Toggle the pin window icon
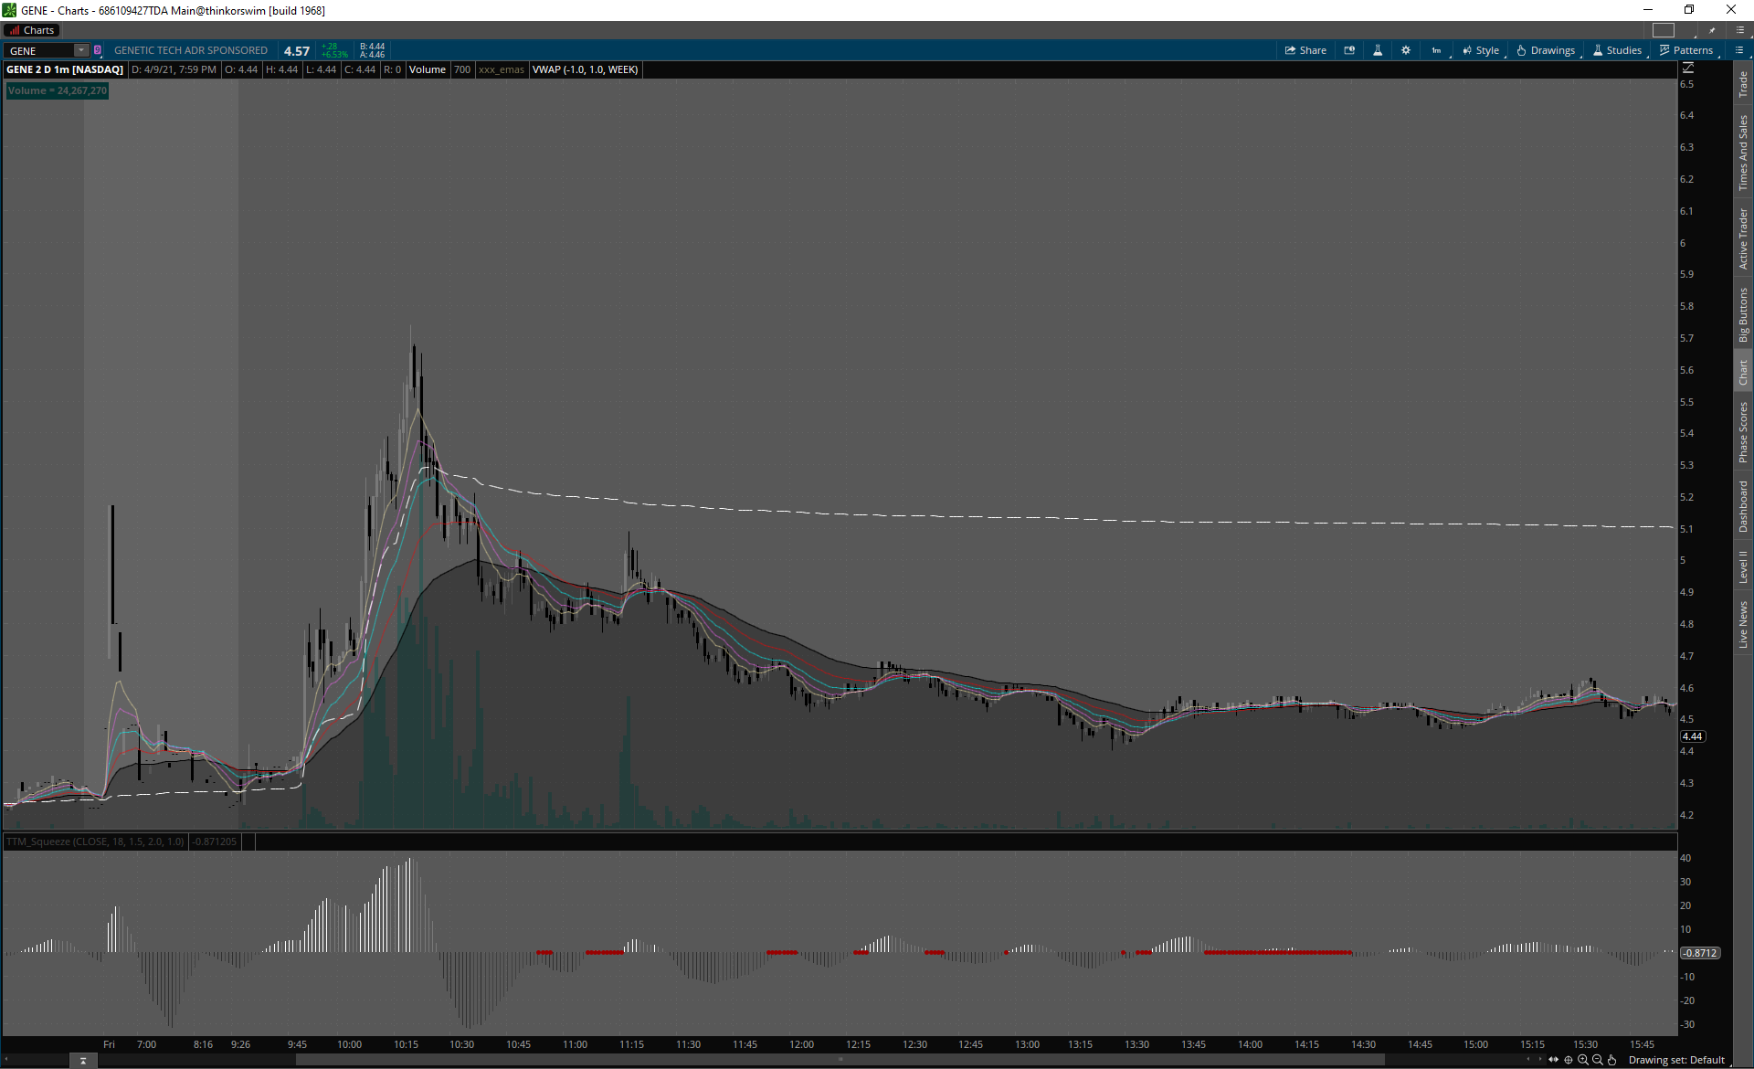The height and width of the screenshot is (1069, 1754). [1712, 30]
